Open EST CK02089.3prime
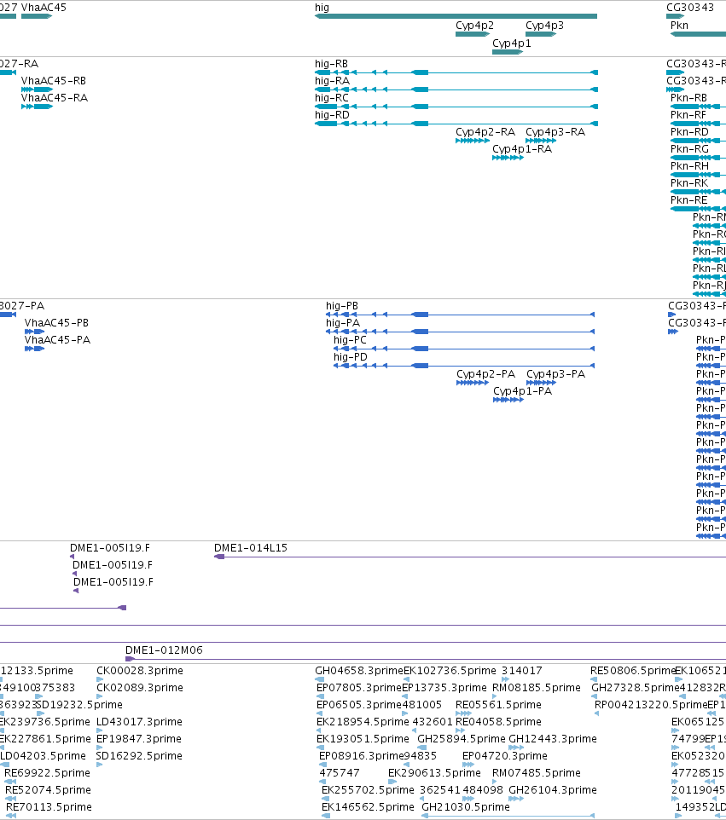Viewport: 726px width, 820px height. (140, 688)
